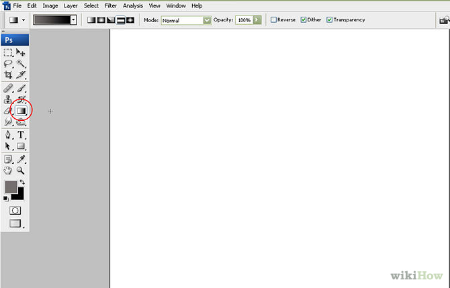Choose the Angle gradient style

point(111,19)
